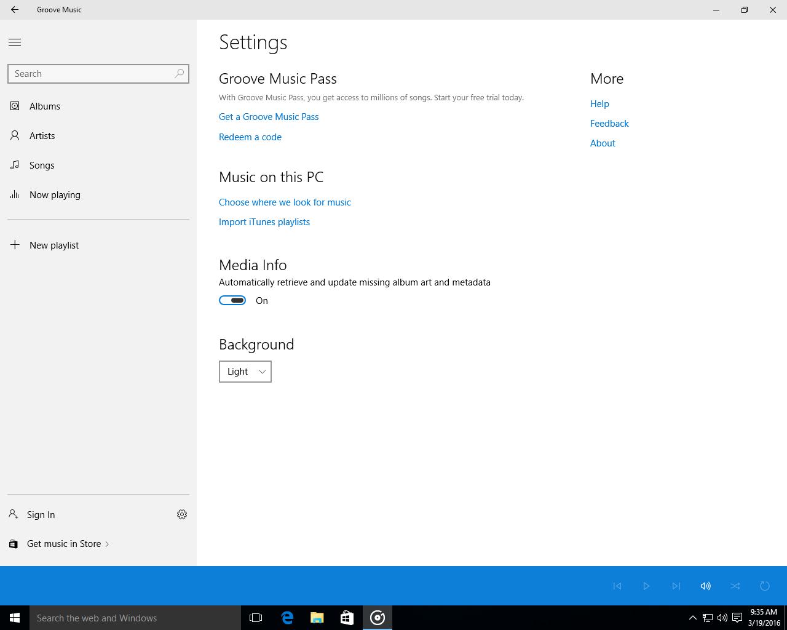
Task: Launch Microsoft Edge from taskbar
Action: point(287,618)
